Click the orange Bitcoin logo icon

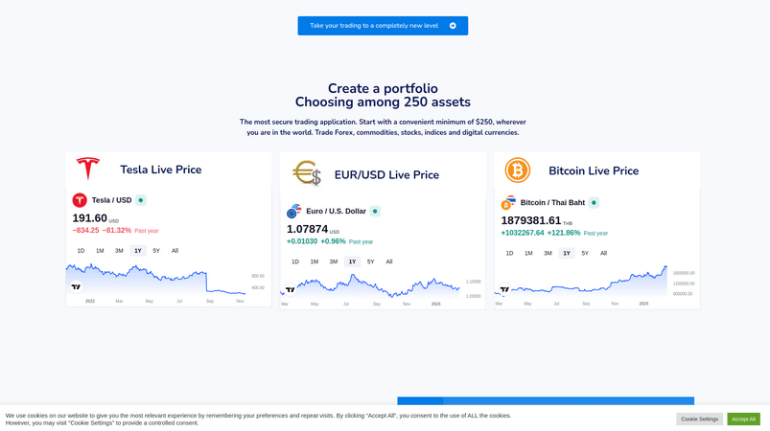pos(518,170)
